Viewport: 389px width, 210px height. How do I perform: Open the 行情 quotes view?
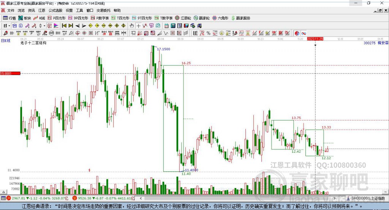tap(9, 18)
